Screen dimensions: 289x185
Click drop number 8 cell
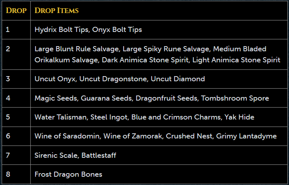tap(16, 174)
